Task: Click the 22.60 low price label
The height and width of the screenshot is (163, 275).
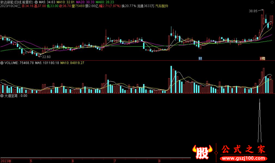Action: pos(46,57)
